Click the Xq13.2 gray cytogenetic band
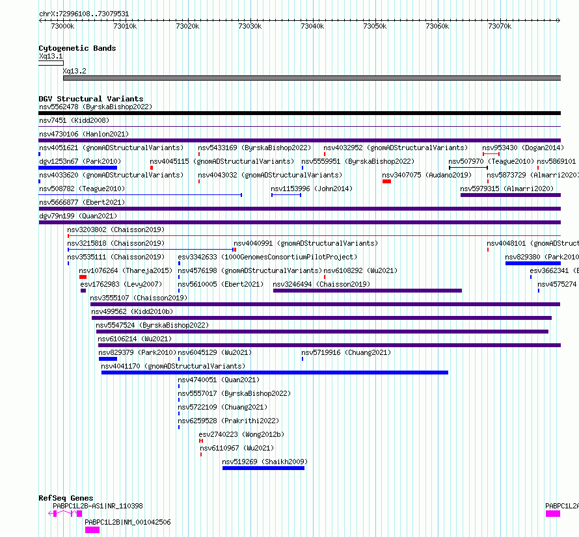 coord(312,78)
